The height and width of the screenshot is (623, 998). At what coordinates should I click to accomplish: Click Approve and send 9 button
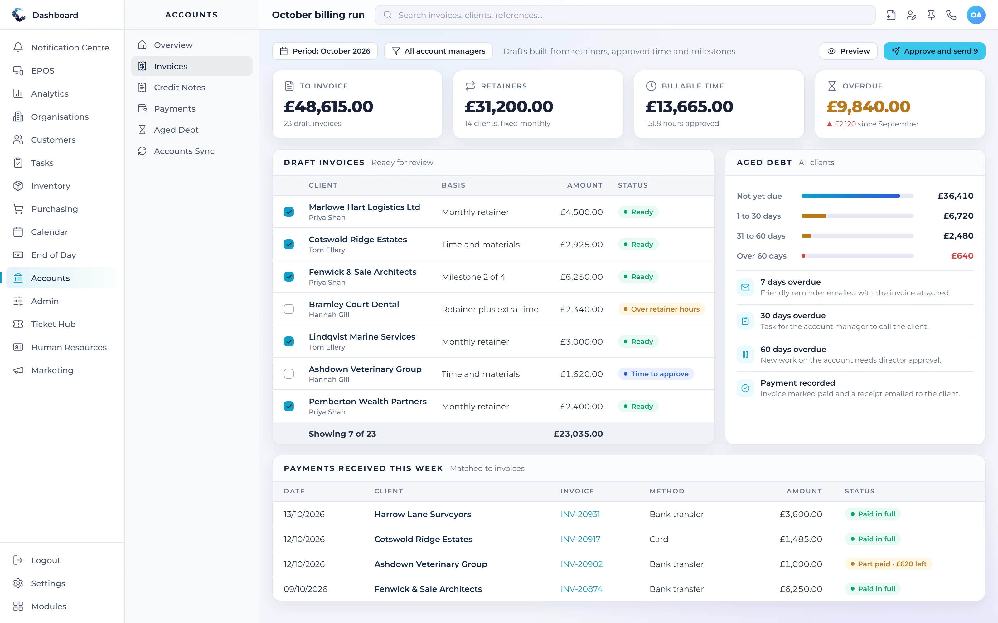(934, 51)
